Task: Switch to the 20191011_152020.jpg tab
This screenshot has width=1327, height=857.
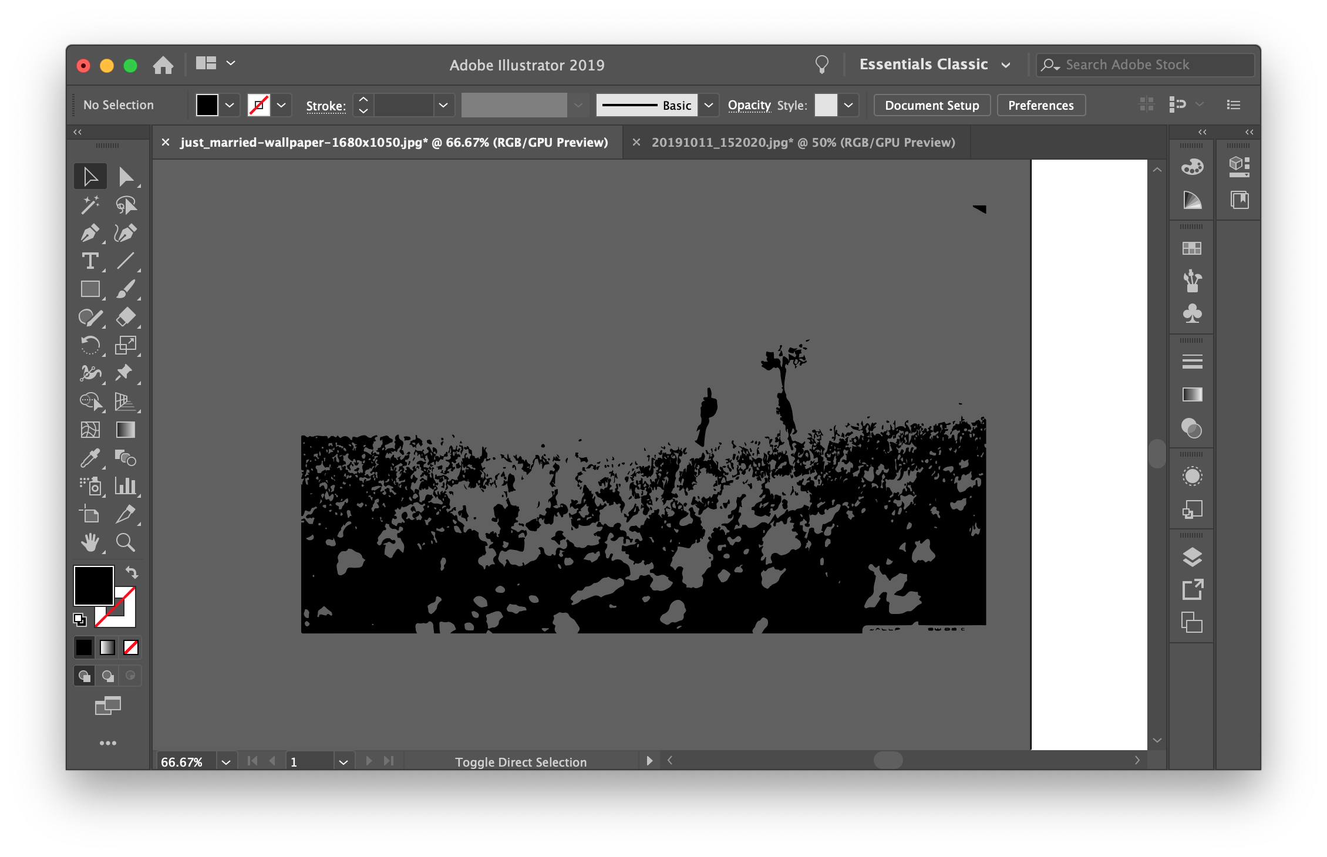Action: pyautogui.click(x=803, y=143)
